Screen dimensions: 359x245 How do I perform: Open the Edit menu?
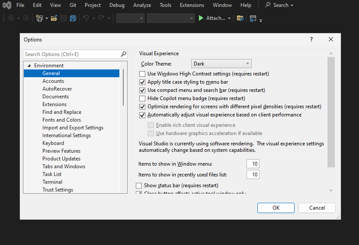(37, 5)
